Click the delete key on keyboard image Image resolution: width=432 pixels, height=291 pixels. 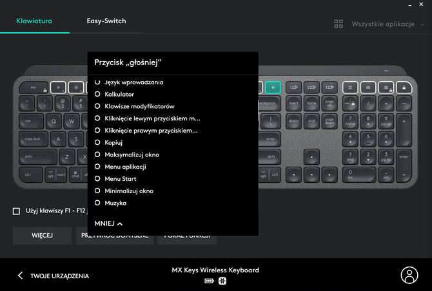tap(293, 121)
